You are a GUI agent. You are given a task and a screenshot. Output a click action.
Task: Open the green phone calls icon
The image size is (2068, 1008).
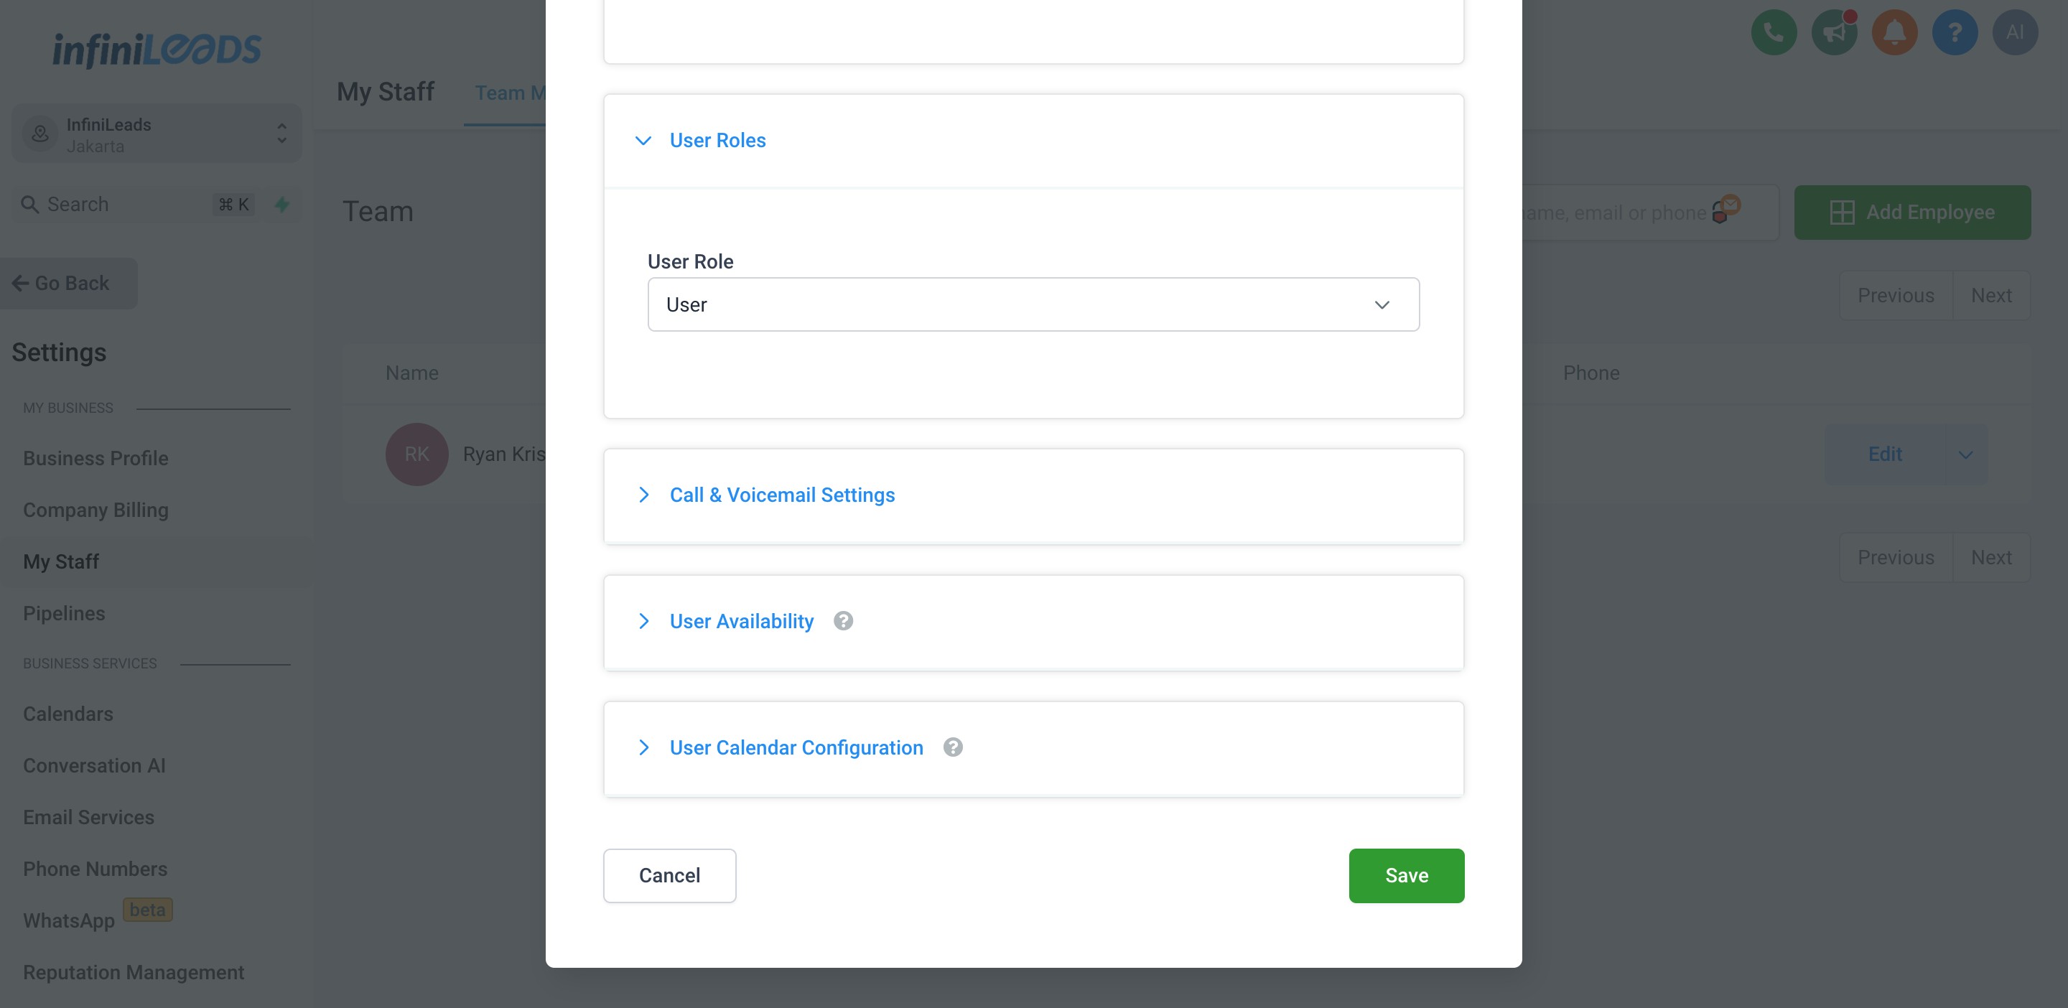click(1774, 32)
